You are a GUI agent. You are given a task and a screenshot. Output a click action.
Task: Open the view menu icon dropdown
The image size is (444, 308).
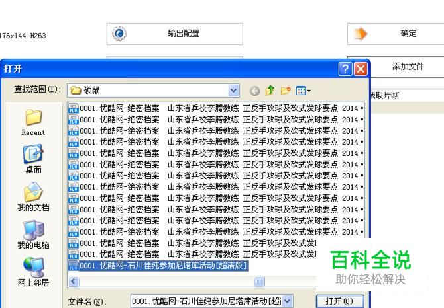(x=303, y=91)
